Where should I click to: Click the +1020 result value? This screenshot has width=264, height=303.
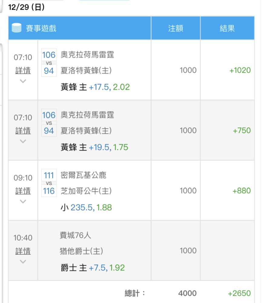point(240,70)
